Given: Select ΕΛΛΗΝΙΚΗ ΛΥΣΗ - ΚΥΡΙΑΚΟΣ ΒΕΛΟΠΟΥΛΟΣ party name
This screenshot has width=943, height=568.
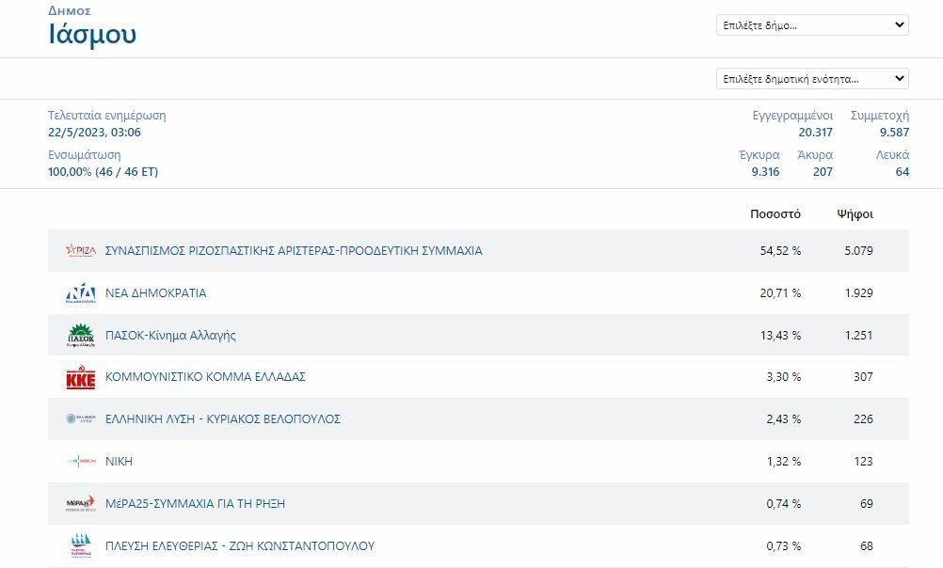Looking at the screenshot, I should (x=222, y=418).
